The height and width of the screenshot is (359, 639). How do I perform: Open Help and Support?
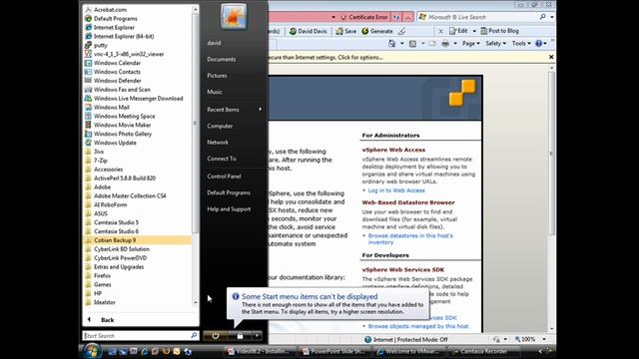[x=229, y=208]
